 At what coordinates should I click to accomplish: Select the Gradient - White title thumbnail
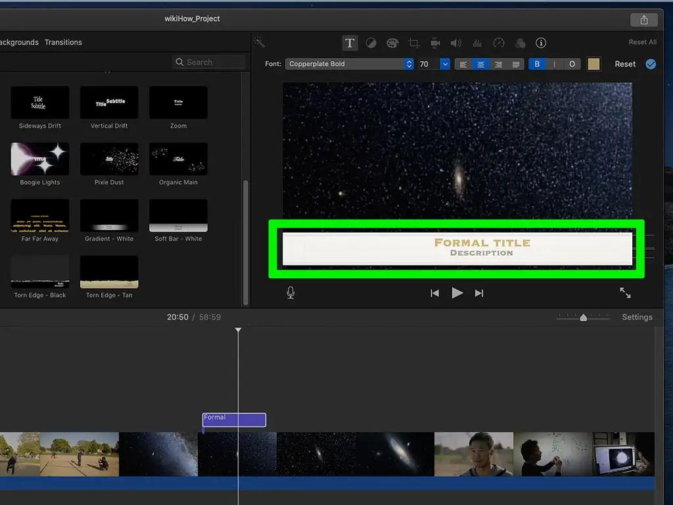click(x=109, y=216)
